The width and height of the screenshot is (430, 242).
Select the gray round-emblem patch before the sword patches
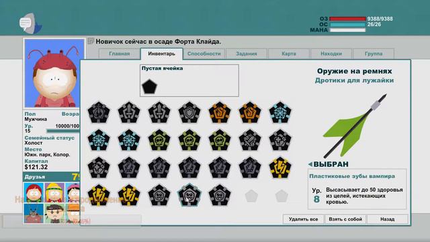pos(99,112)
